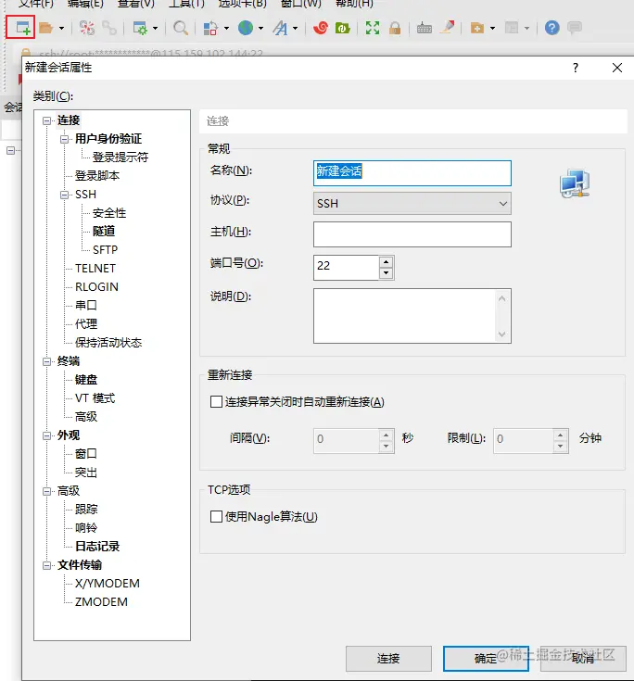Viewport: 634px width, 681px height.
Task: Collapse the SSH tree node
Action: point(64,195)
